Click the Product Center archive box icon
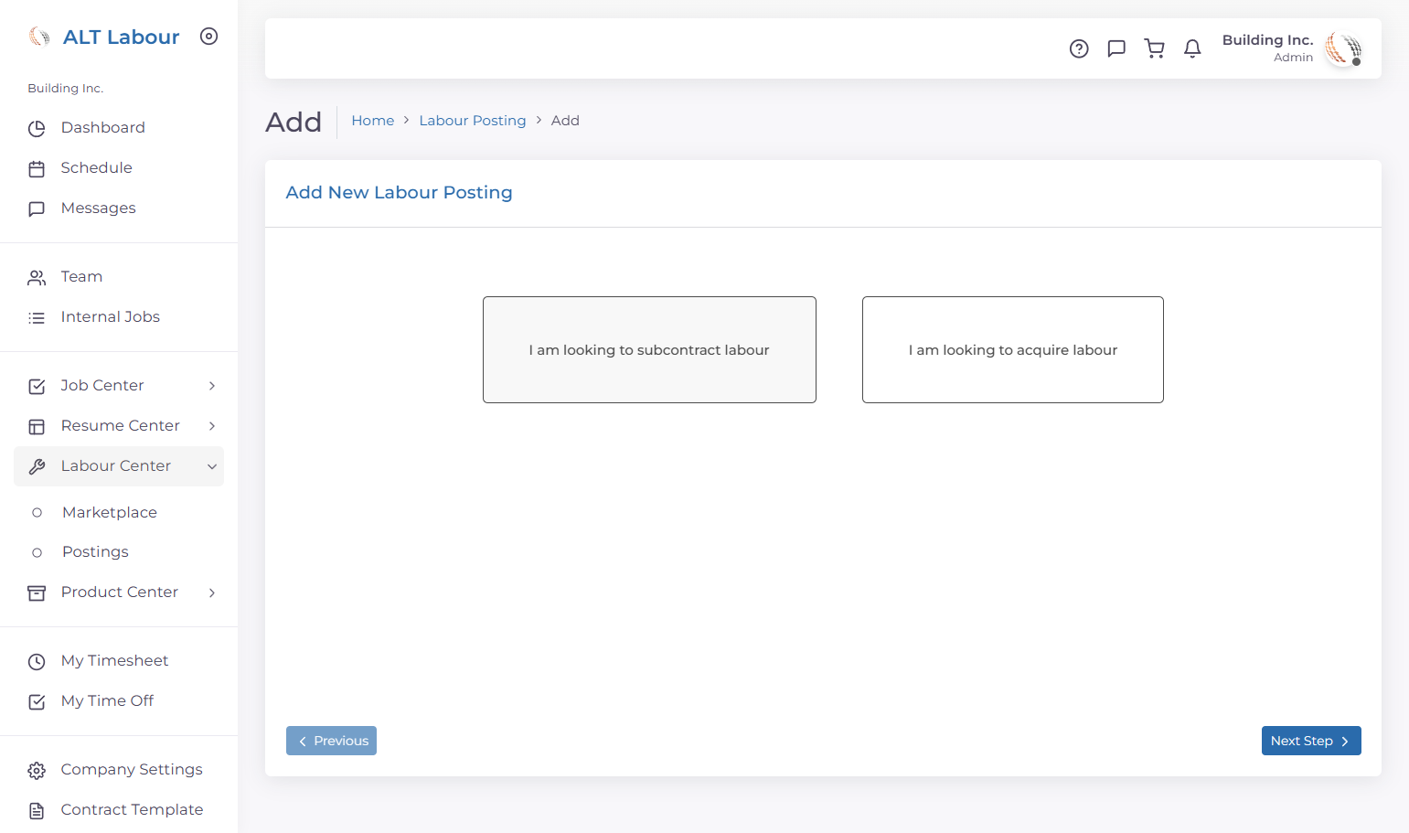The image size is (1409, 833). [x=37, y=593]
